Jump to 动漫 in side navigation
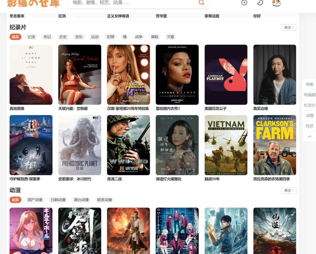 click(310, 116)
